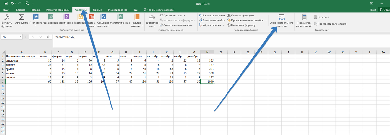This screenshot has height=135, width=390.
Task: Select the 'сентябрь' header cell
Action: 153,56
